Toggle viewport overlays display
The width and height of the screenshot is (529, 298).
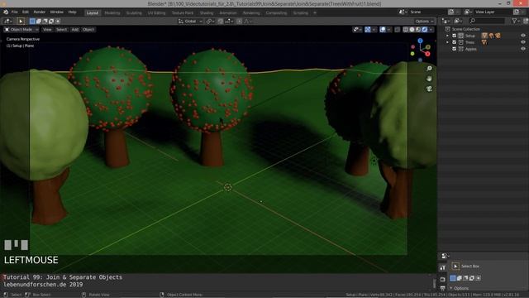[x=383, y=30]
